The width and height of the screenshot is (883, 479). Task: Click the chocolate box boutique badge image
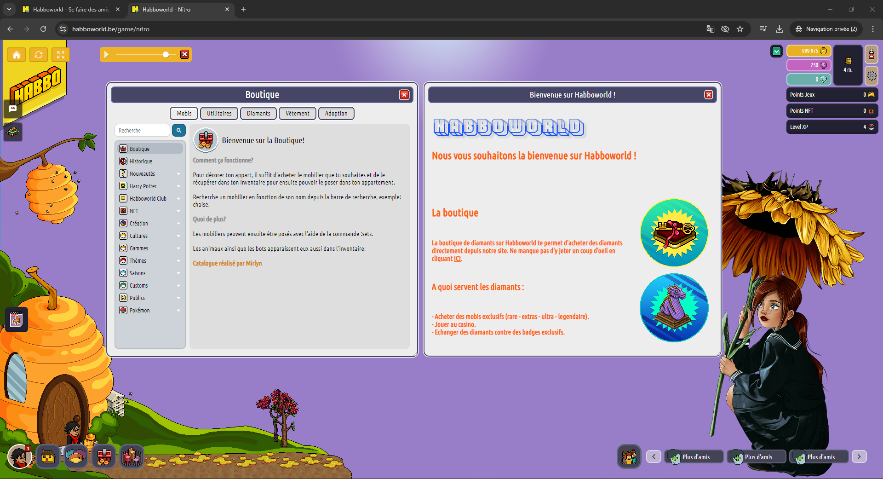pos(674,233)
